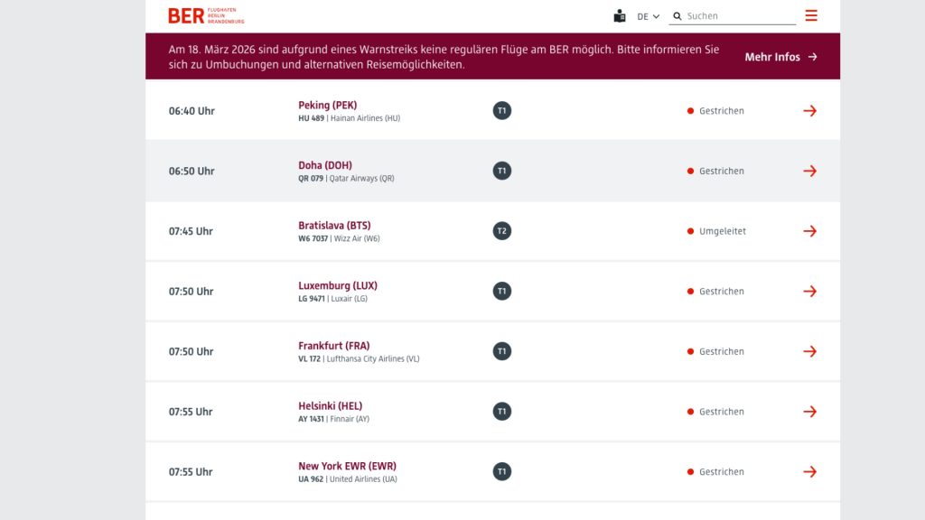Select Helsinki (HEL) flight title
This screenshot has width=925, height=520.
(x=330, y=405)
